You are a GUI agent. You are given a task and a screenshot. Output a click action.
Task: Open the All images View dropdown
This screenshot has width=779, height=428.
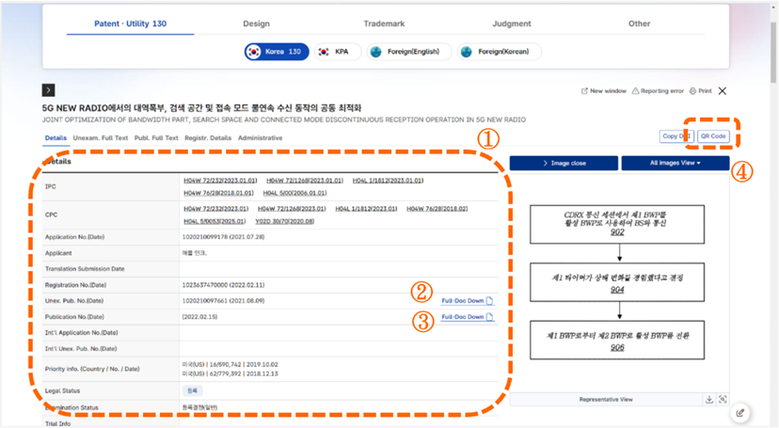676,163
